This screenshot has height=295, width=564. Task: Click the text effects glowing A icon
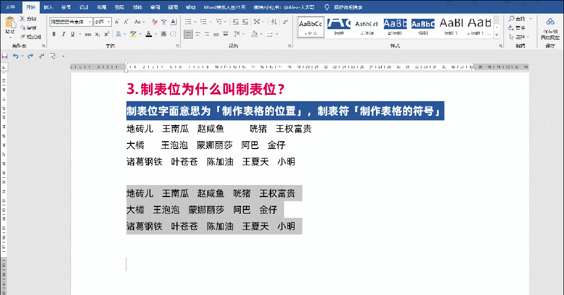click(x=119, y=34)
